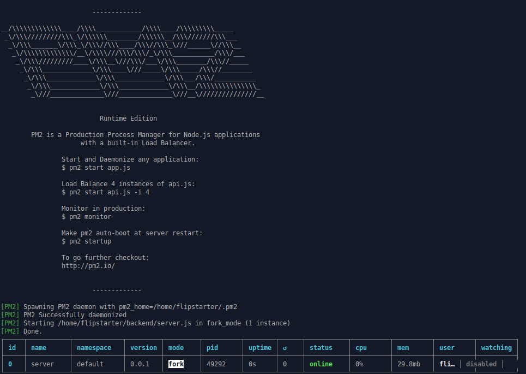526x374 pixels.
Task: Click the '29.8mb' memory cell
Action: [409, 364]
